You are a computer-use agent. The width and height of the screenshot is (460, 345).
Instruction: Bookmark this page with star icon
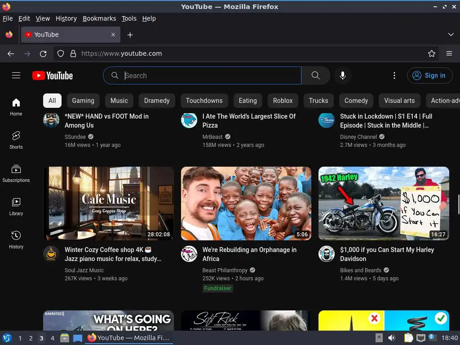click(431, 54)
